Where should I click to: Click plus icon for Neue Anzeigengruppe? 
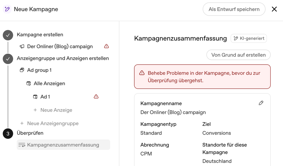22,123
